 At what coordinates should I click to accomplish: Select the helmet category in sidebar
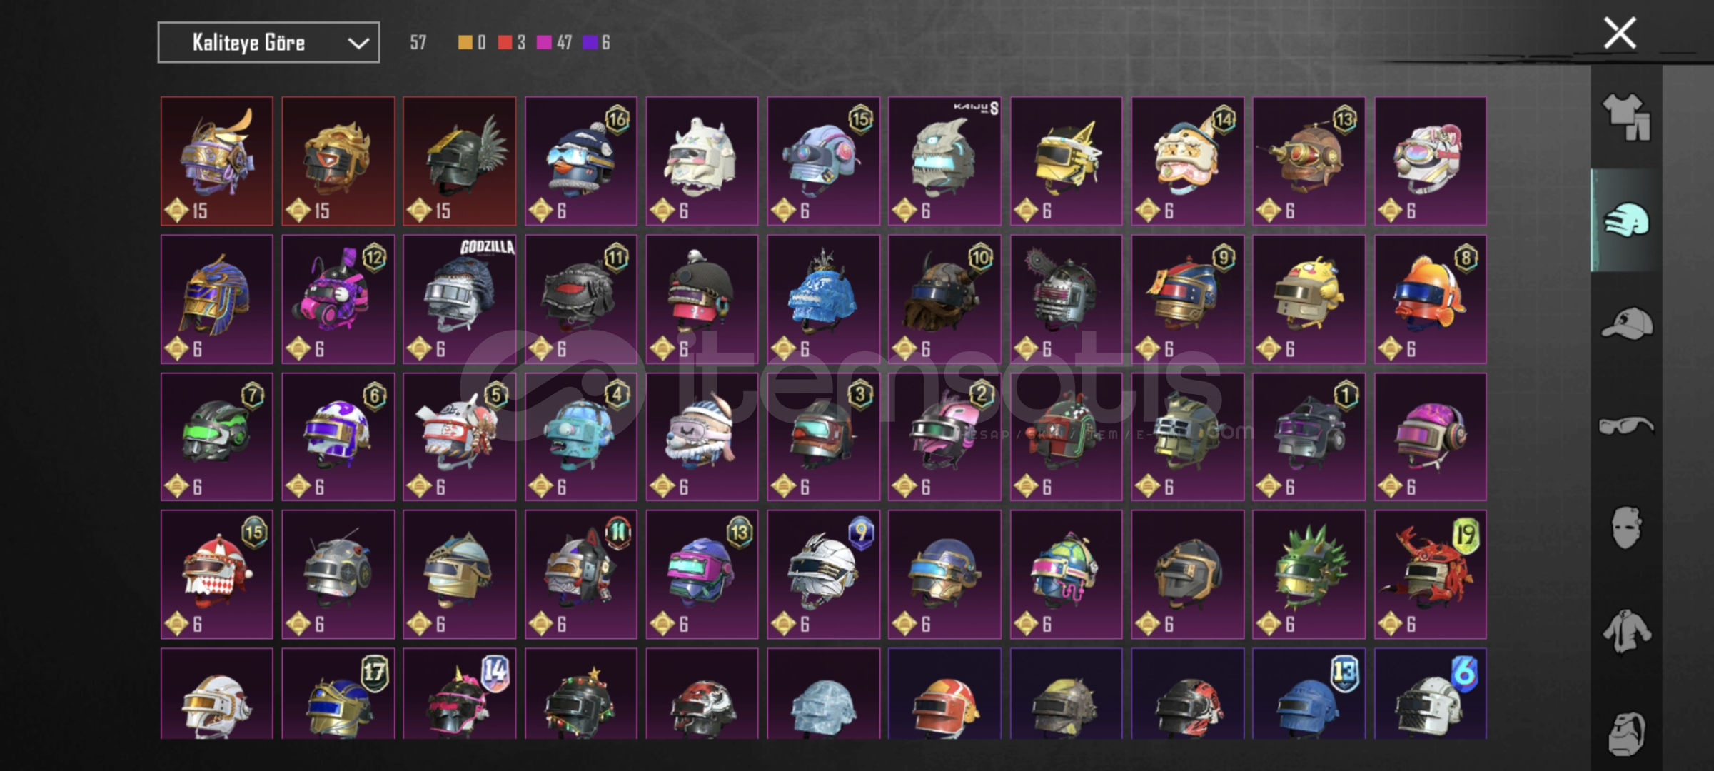point(1626,221)
